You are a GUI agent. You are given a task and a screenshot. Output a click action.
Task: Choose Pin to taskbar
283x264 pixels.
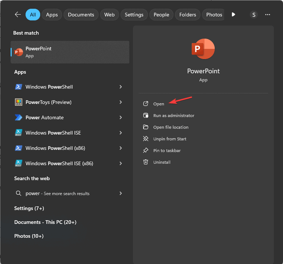coord(167,151)
